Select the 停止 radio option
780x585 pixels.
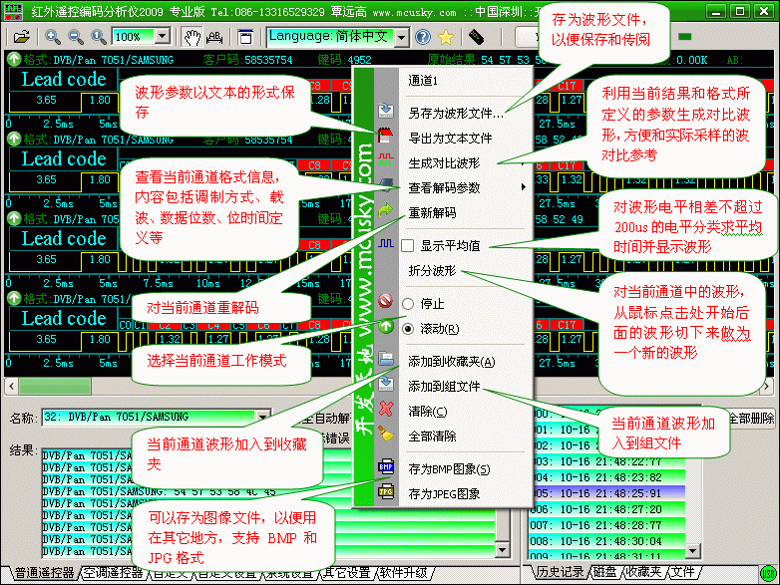coord(408,303)
